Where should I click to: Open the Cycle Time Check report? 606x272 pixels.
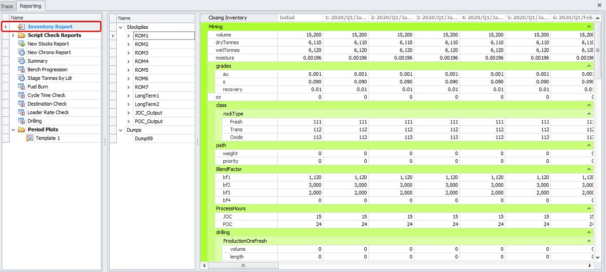coord(46,96)
